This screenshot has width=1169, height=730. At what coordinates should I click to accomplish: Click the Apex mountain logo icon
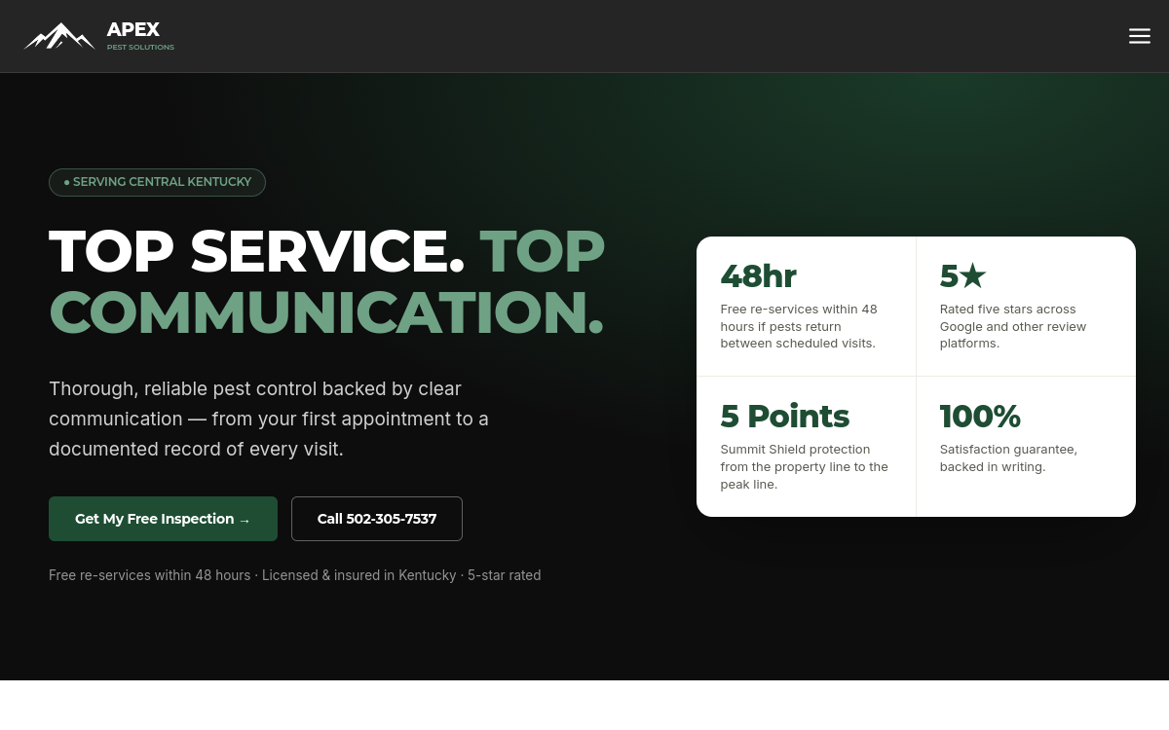tap(59, 36)
